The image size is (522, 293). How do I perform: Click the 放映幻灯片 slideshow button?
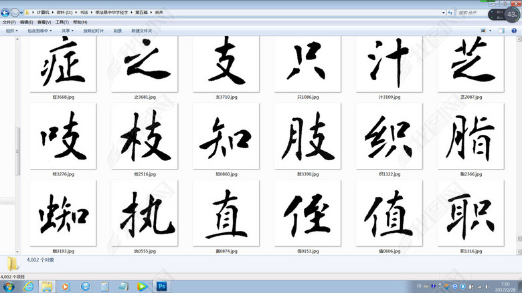point(94,31)
